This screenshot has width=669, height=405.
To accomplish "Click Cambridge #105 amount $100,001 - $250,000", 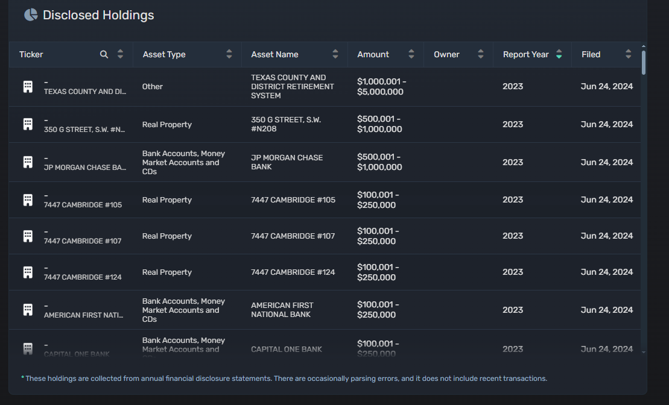I will [378, 200].
